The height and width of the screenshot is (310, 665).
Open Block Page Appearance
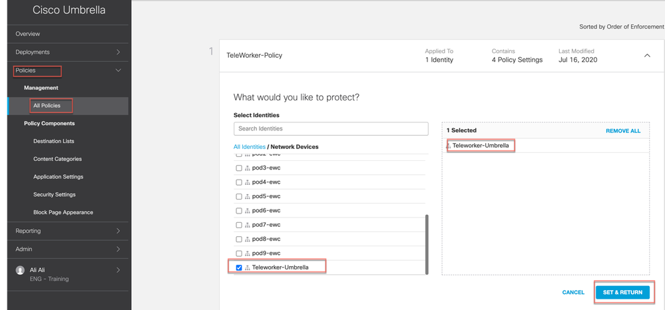63,212
